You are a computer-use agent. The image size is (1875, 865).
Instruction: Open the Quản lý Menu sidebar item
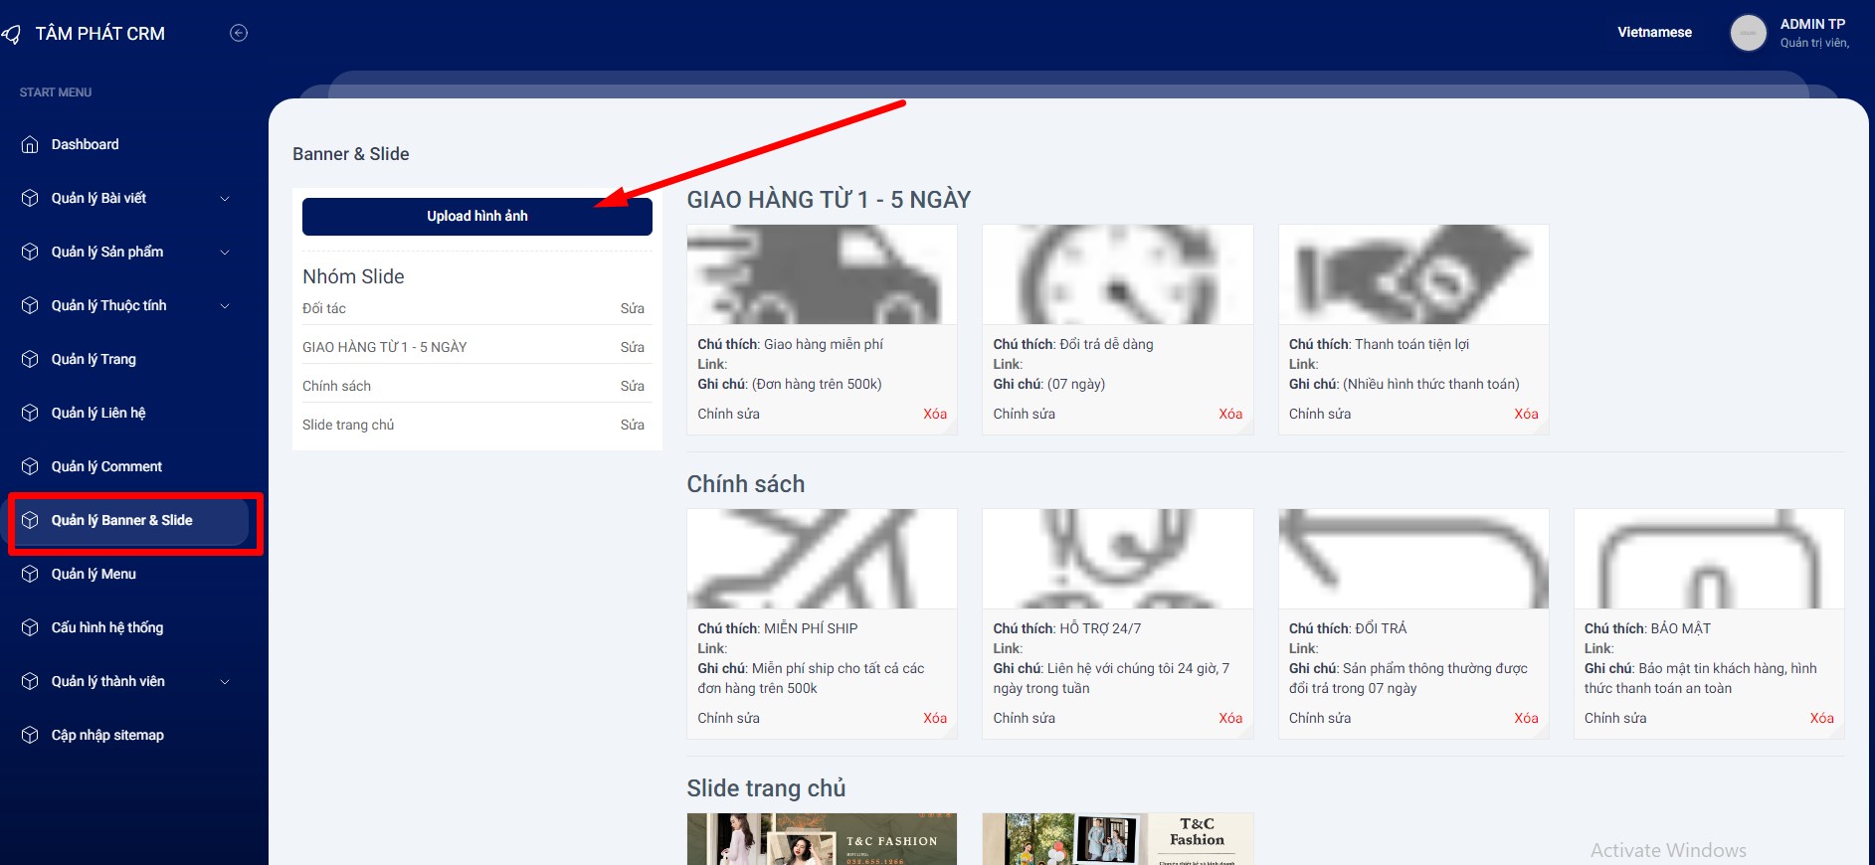tap(94, 574)
